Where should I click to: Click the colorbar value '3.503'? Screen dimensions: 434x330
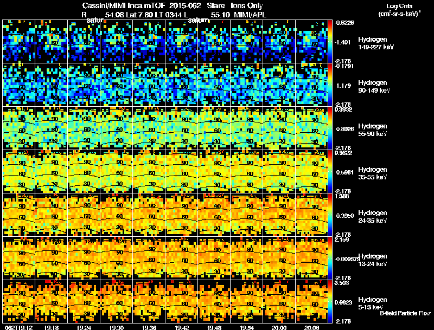342,283
